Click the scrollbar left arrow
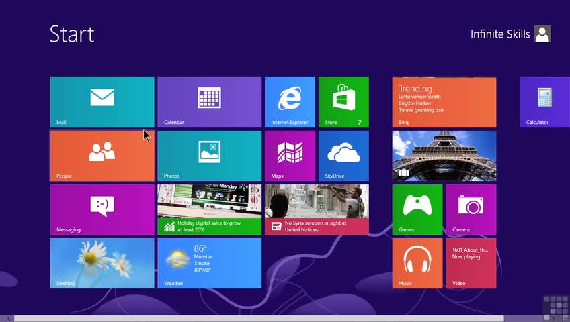The image size is (570, 322). point(8,319)
